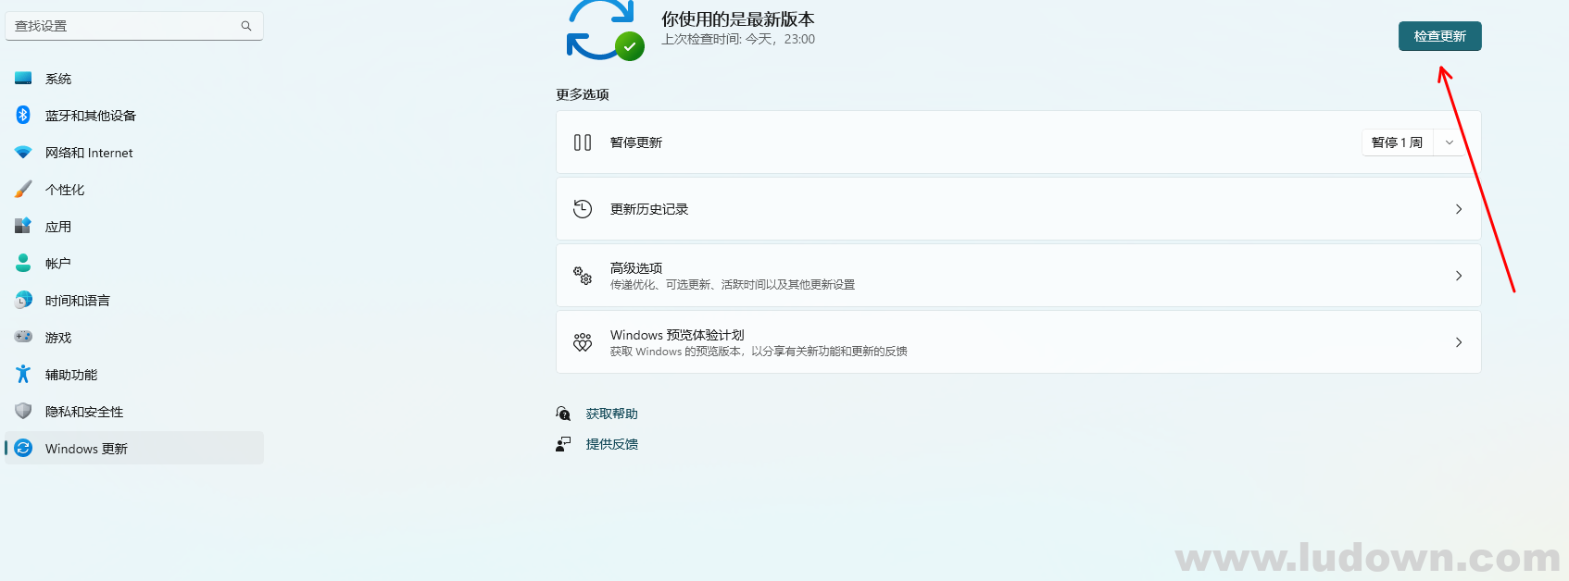Click the Insider icon beside Windows 预览体验计划
1569x581 pixels.
[583, 342]
